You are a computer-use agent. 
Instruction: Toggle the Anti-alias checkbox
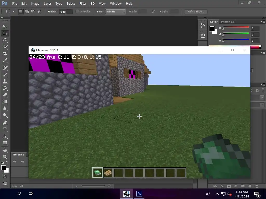(77, 11)
